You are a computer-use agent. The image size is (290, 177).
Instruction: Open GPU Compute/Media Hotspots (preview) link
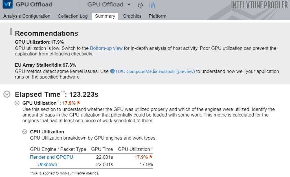tap(155, 71)
